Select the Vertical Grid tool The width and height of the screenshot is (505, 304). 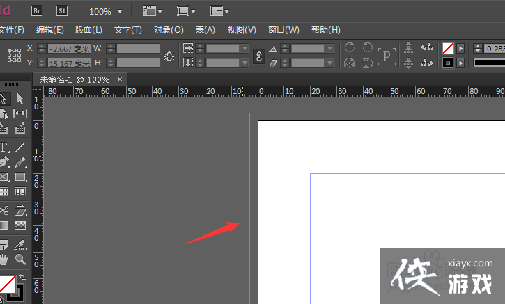[20, 192]
